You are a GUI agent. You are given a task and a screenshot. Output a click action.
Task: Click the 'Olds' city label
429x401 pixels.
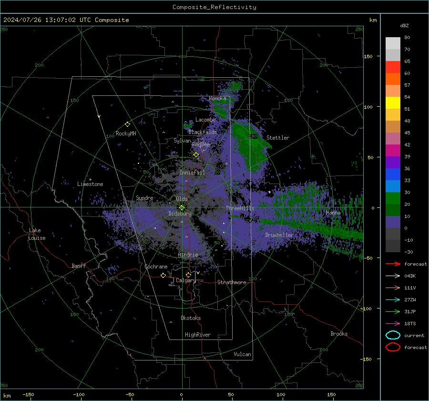[x=182, y=199]
